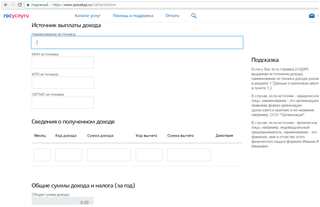The width and height of the screenshot is (320, 207).
Task: Click the Сумма вычета input cell
Action: [189, 155]
